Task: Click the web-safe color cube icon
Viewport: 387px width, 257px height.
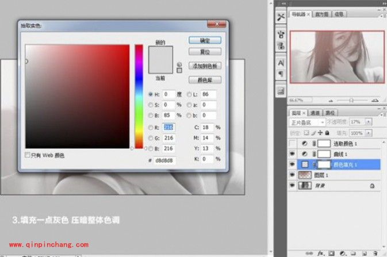Action: [x=179, y=70]
